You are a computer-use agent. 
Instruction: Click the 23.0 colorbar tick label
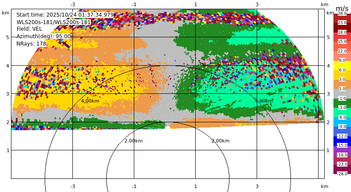click(x=342, y=23)
